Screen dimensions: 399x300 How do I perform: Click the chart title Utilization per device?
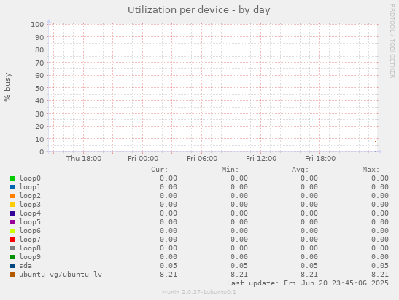click(198, 10)
